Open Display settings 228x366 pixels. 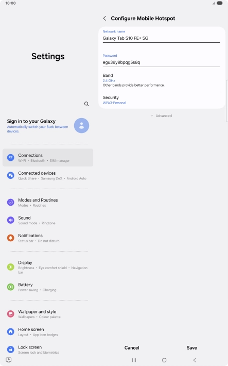point(48,267)
